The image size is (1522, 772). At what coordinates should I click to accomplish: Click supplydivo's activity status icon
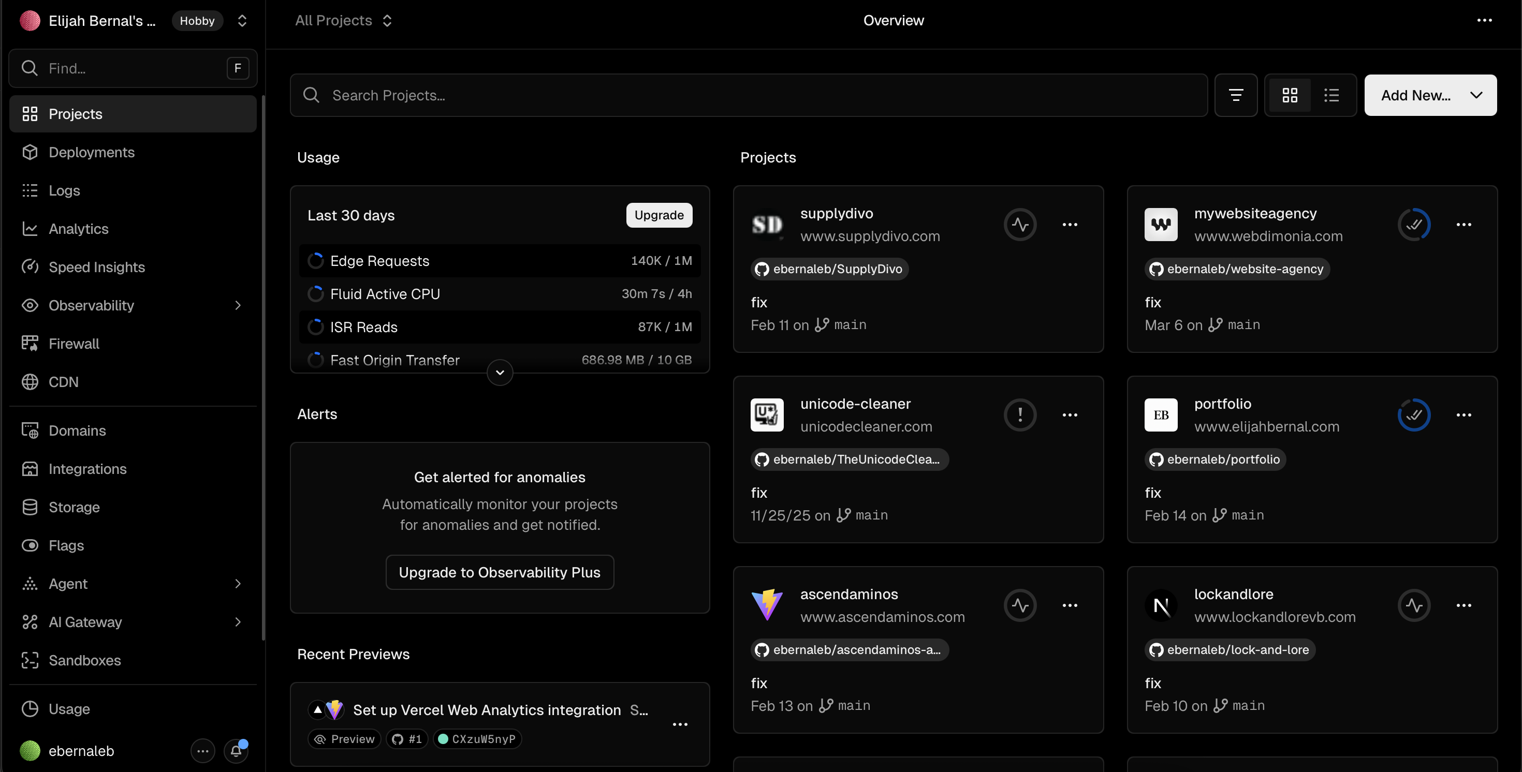tap(1020, 225)
